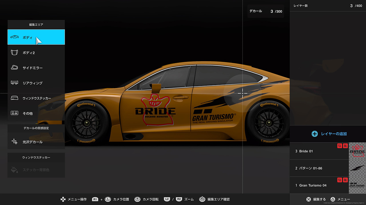This screenshot has height=205, width=366.
Task: Click 編集エリア panel header
Action: 36,25
